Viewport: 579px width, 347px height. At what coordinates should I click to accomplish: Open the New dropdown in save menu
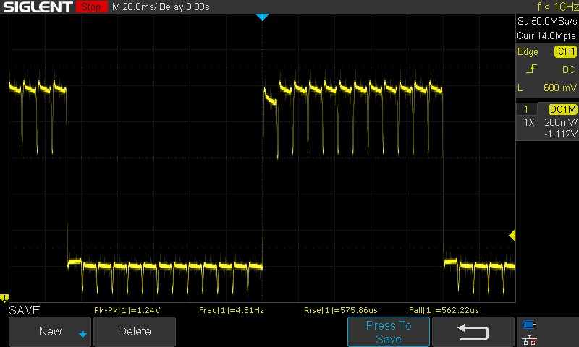pyautogui.click(x=50, y=332)
